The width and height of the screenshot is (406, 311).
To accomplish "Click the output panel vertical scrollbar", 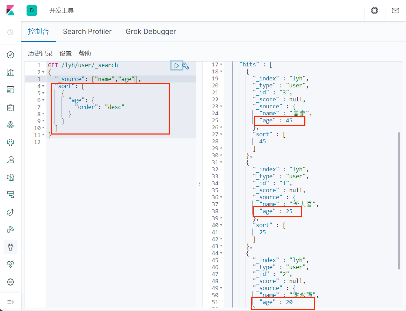I will (x=399, y=201).
